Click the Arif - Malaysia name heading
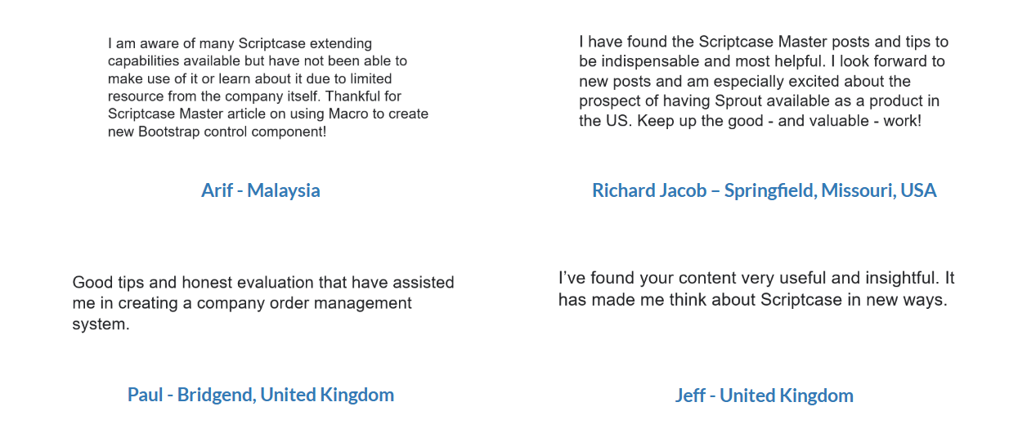The width and height of the screenshot is (1018, 438). (x=261, y=190)
